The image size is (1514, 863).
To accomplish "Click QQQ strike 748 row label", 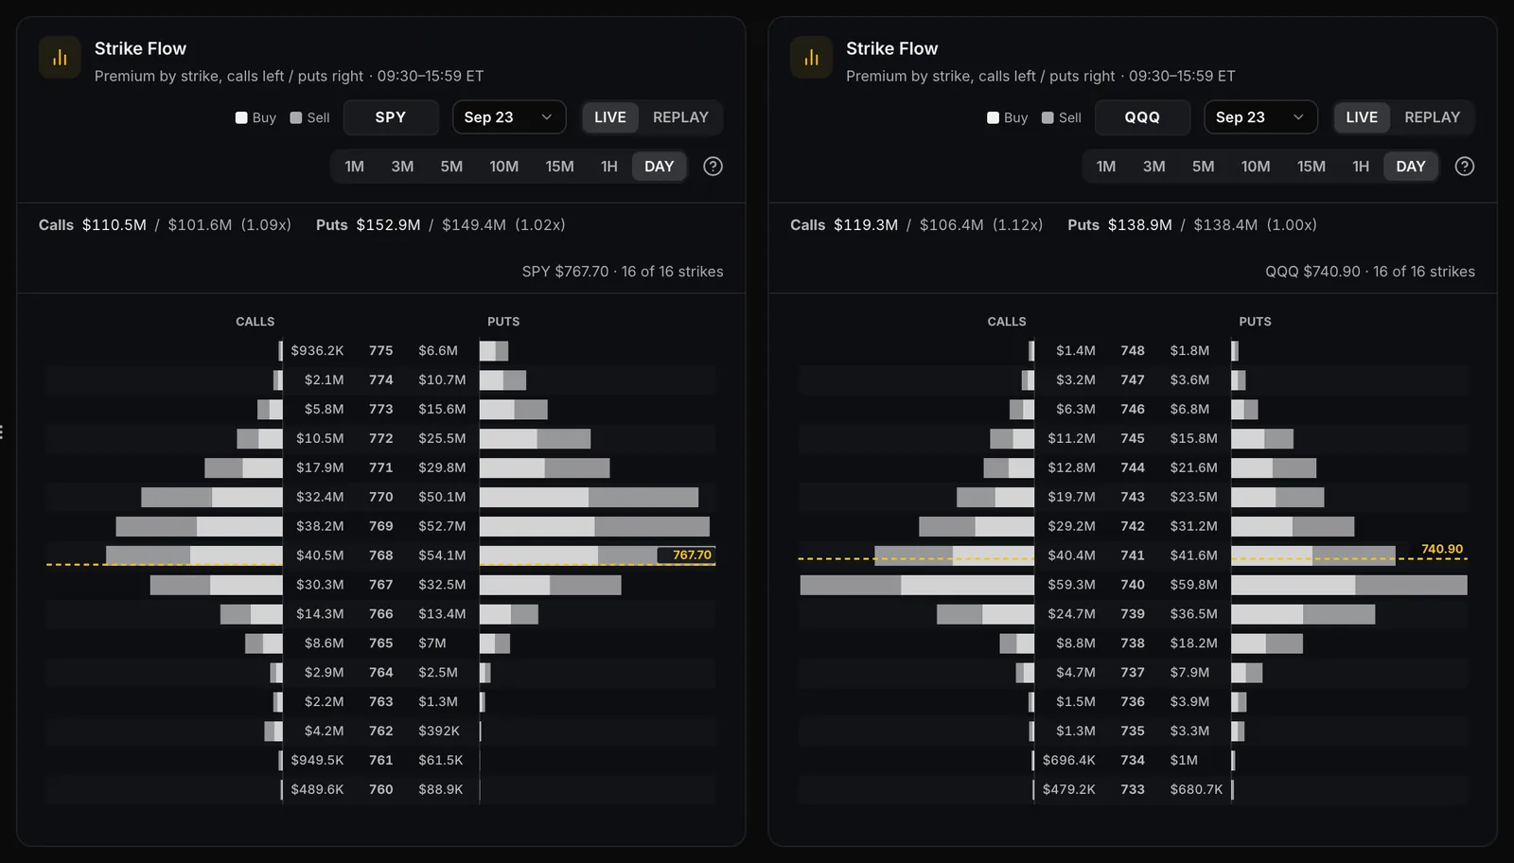I will click(x=1133, y=350).
